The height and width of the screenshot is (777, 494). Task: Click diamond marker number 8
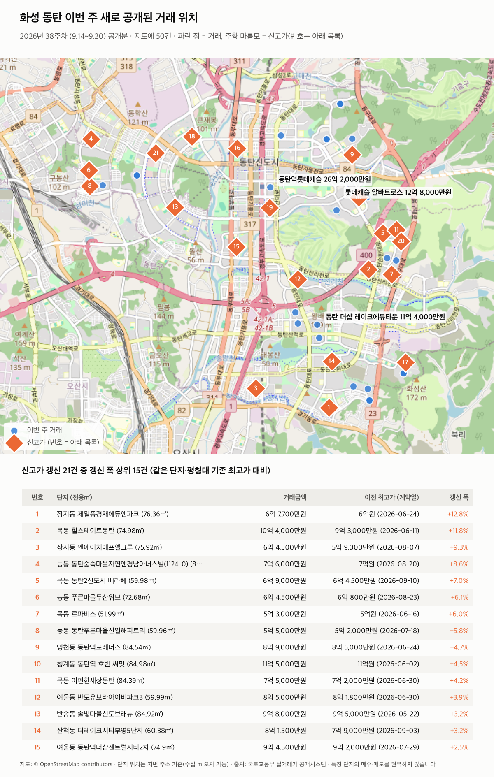[x=90, y=186]
